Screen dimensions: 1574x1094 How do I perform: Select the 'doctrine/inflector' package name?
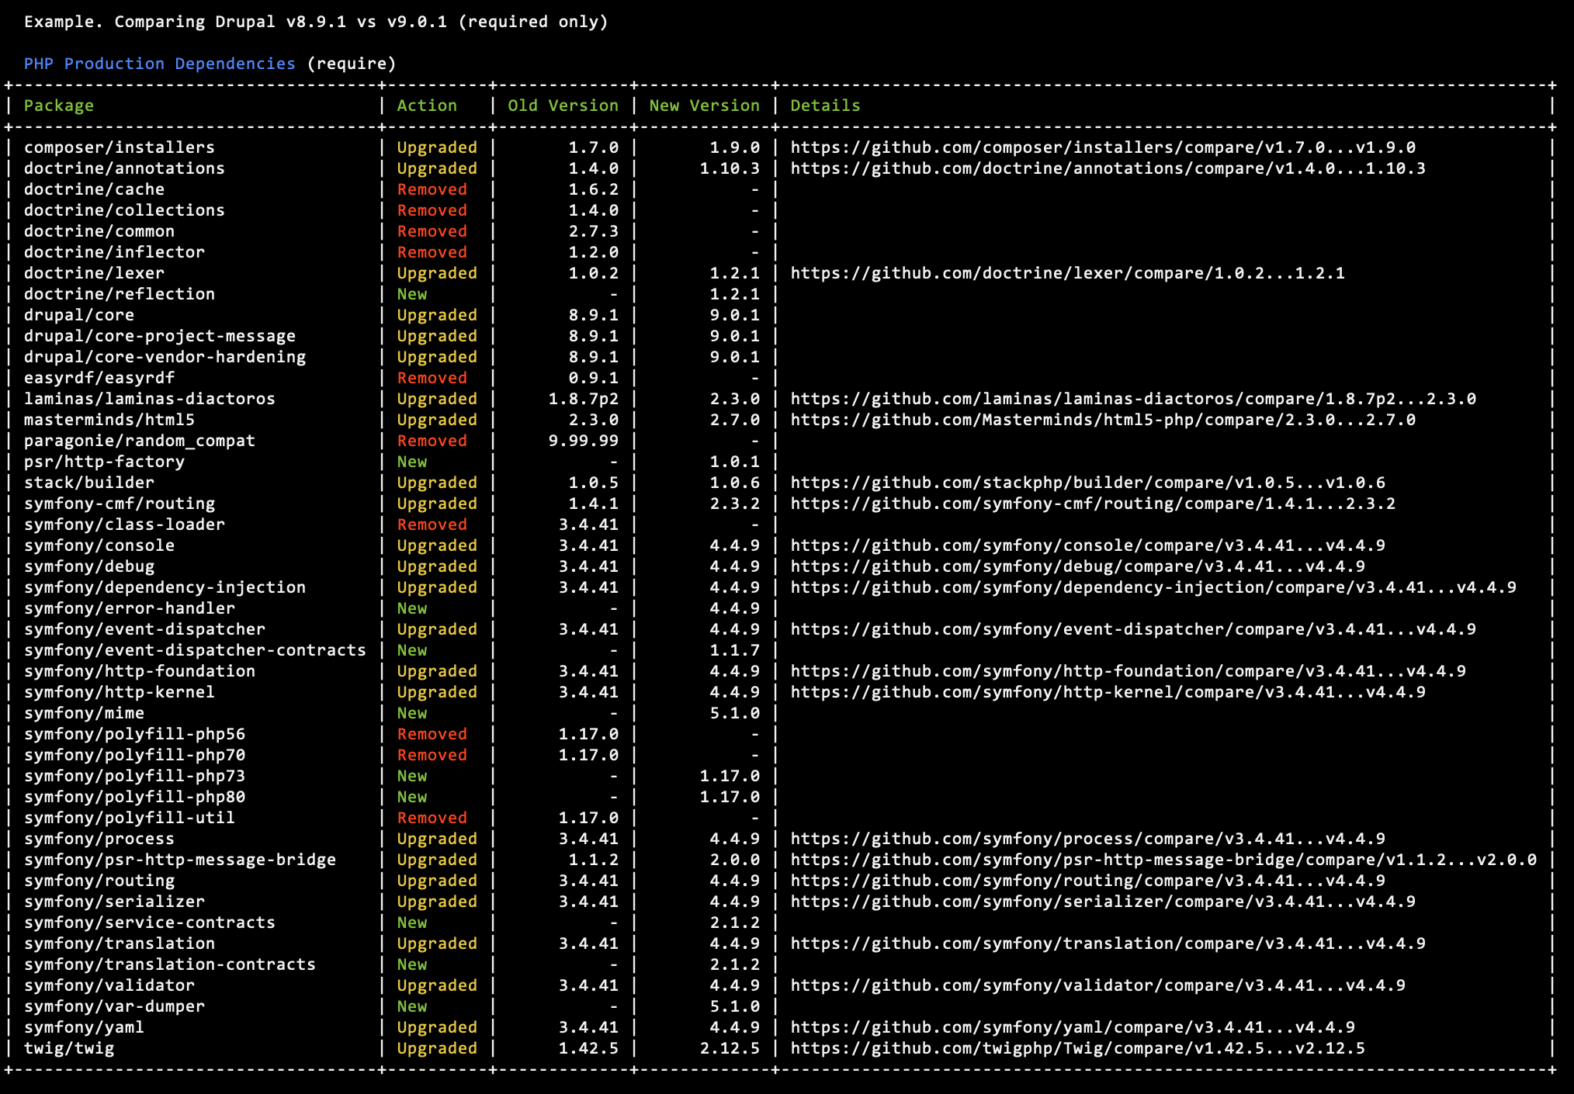click(114, 252)
